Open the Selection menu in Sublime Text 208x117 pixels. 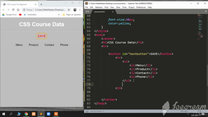click(99, 7)
